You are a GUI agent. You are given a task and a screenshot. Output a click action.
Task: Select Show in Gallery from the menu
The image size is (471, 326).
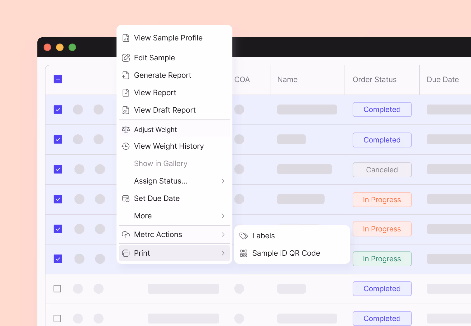pyautogui.click(x=161, y=163)
